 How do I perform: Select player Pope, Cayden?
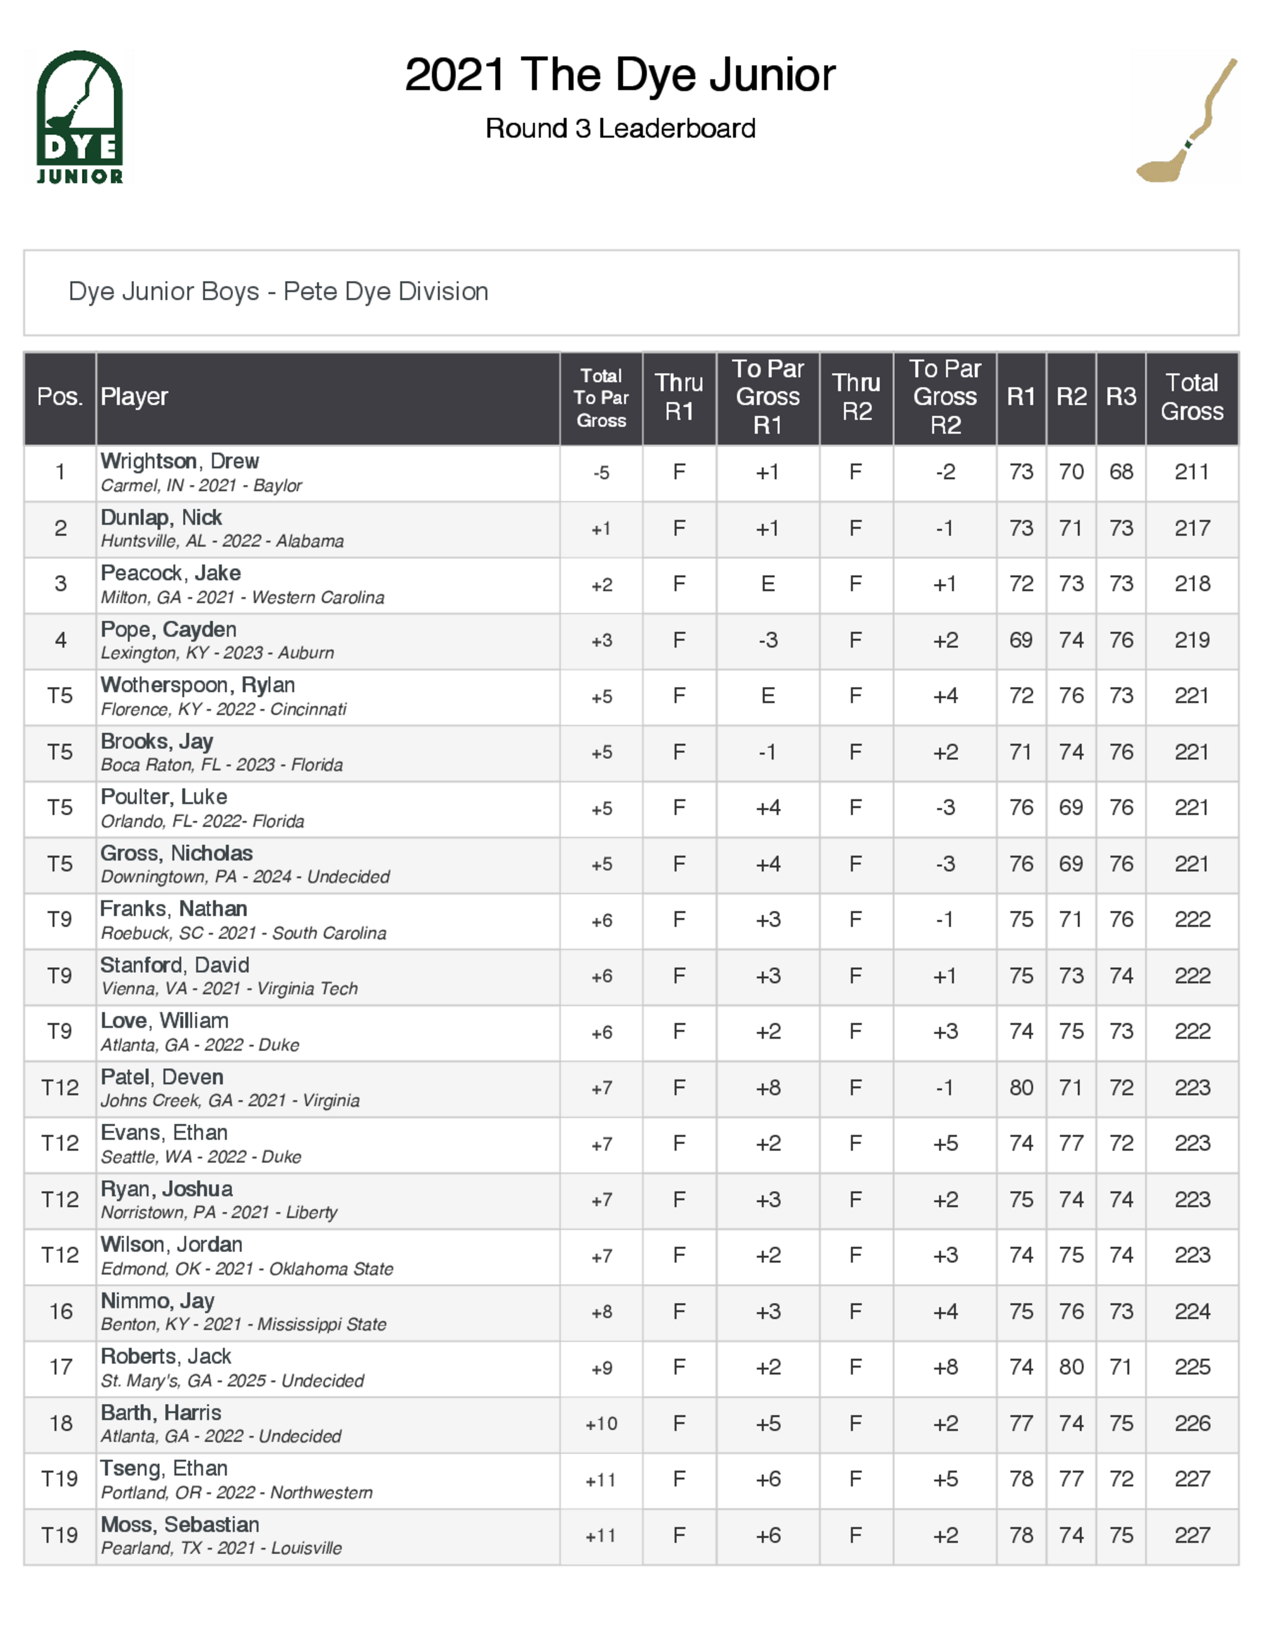[x=169, y=629]
